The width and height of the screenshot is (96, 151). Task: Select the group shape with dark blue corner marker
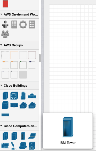tap(5, 75)
